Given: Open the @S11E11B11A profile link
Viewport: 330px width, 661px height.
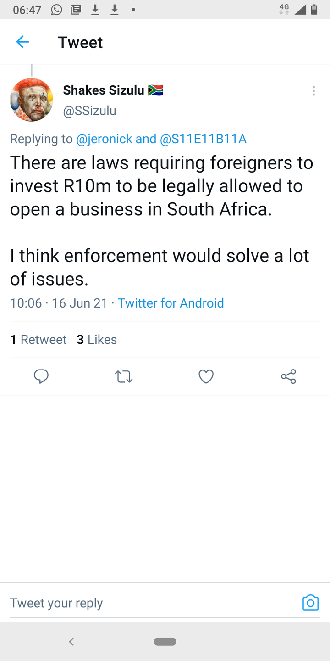Looking at the screenshot, I should click(x=203, y=139).
